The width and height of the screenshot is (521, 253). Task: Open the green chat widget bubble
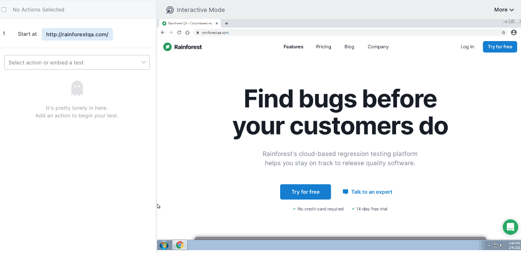pos(510,227)
